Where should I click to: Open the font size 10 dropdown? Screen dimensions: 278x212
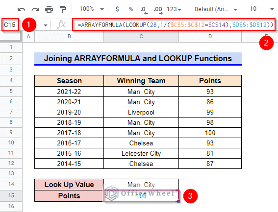(x=261, y=9)
